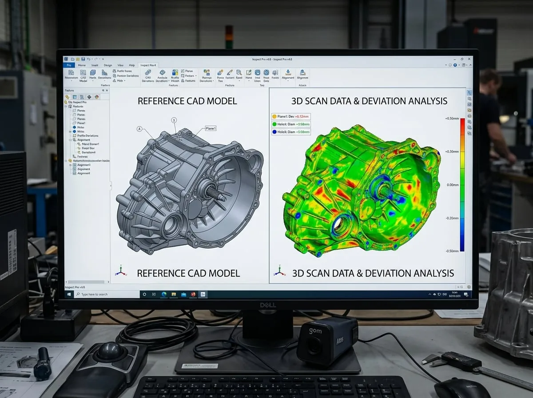Click the topmost icon in right-side view toolbar
The height and width of the screenshot is (398, 533).
[469, 93]
